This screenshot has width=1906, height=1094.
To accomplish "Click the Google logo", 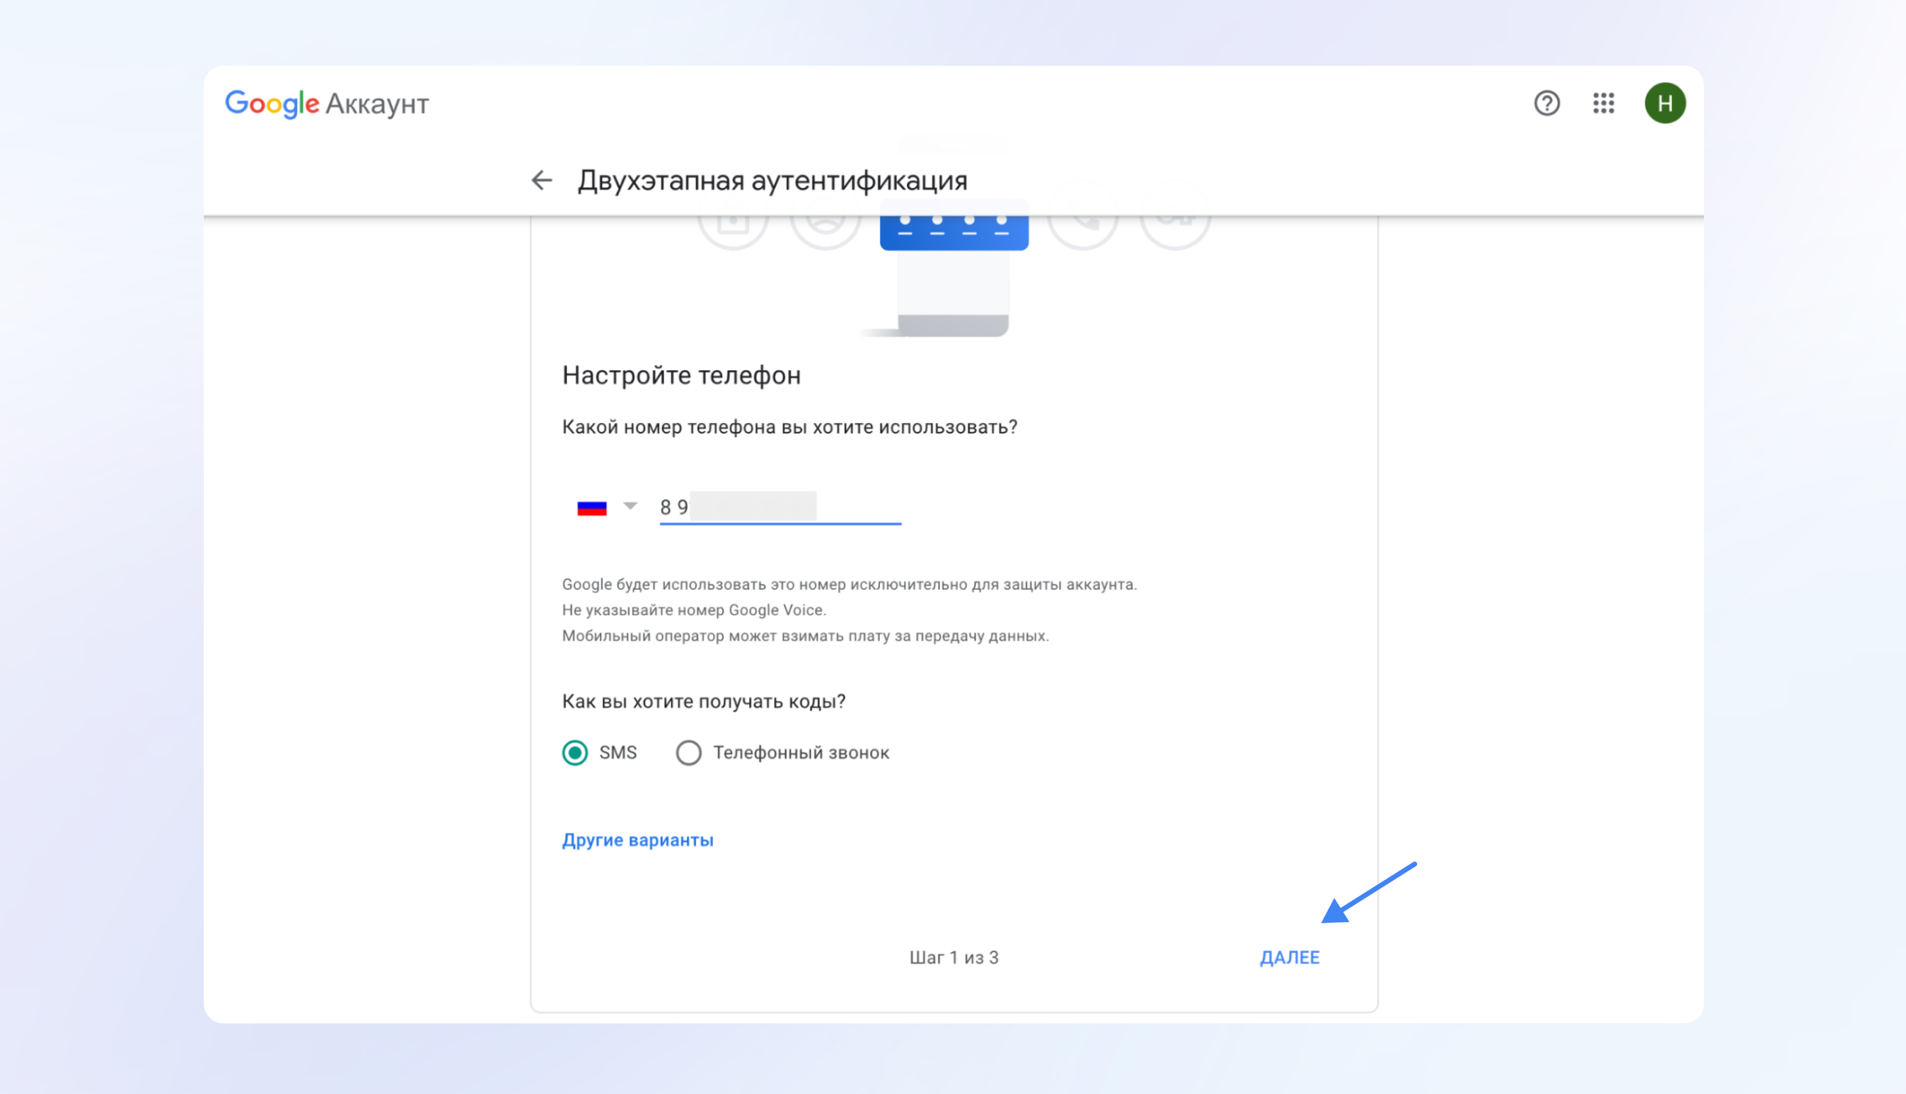I will tap(272, 104).
